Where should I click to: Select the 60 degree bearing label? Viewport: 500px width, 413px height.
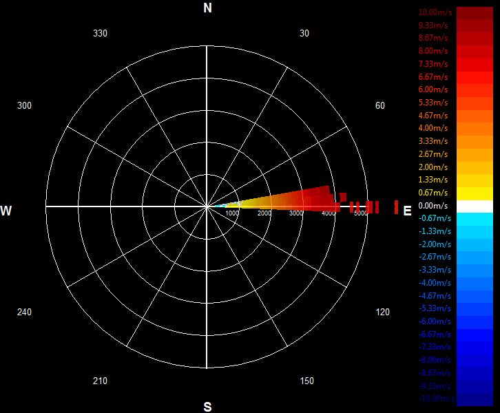click(x=379, y=105)
